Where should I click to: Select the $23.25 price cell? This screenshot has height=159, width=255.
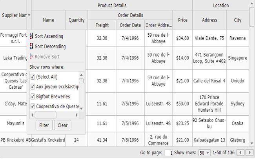pyautogui.click(x=183, y=123)
